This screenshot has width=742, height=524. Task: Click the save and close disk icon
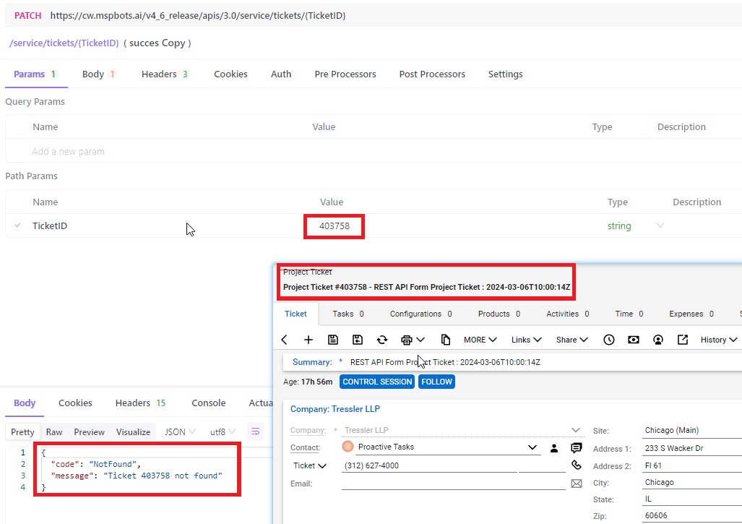click(x=358, y=340)
